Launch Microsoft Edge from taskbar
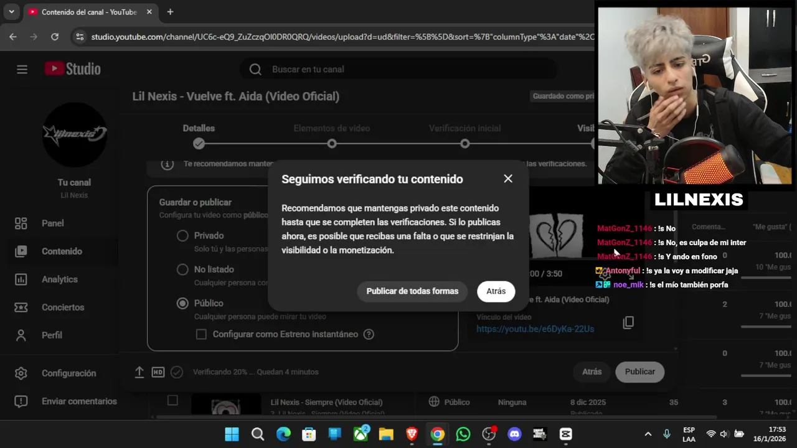 click(x=283, y=434)
